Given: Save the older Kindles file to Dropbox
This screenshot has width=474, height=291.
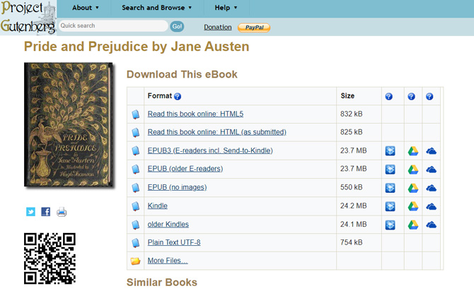Looking at the screenshot, I should click(390, 225).
